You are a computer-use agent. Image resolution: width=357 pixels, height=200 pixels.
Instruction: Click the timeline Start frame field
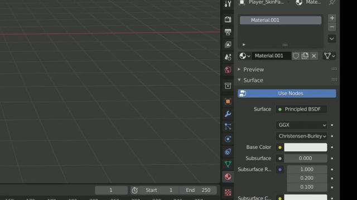tap(159, 190)
